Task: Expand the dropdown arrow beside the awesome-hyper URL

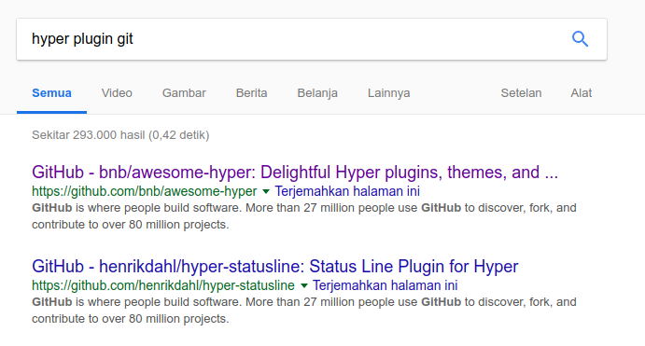Action: click(266, 191)
